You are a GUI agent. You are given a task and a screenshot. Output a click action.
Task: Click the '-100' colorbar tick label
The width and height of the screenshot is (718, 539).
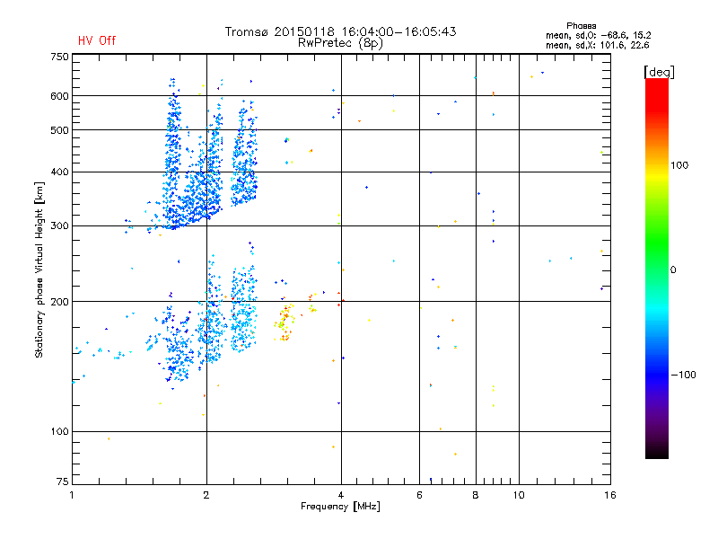click(683, 375)
